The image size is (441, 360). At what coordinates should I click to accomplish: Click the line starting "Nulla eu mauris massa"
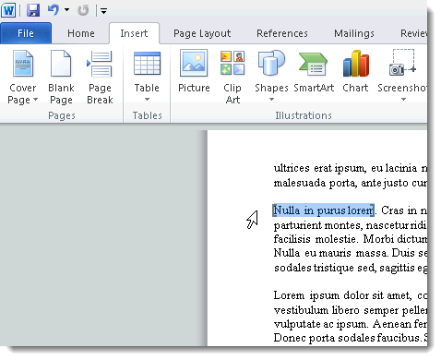pos(351,253)
